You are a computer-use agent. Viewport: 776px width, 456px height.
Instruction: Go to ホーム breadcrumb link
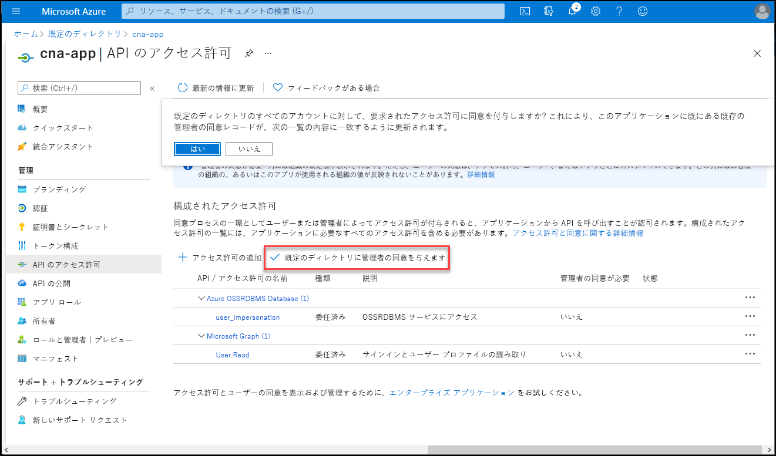point(26,34)
